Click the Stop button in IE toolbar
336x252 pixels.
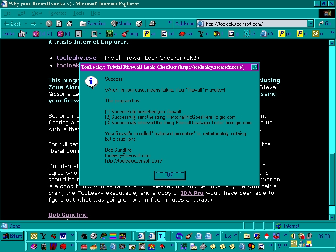pos(49,24)
